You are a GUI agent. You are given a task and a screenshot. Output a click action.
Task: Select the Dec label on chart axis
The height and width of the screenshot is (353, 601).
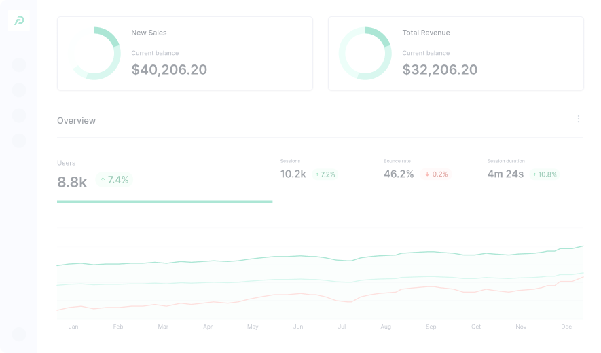[x=566, y=327]
